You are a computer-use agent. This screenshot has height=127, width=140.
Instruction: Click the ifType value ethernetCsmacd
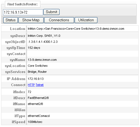[39, 116]
